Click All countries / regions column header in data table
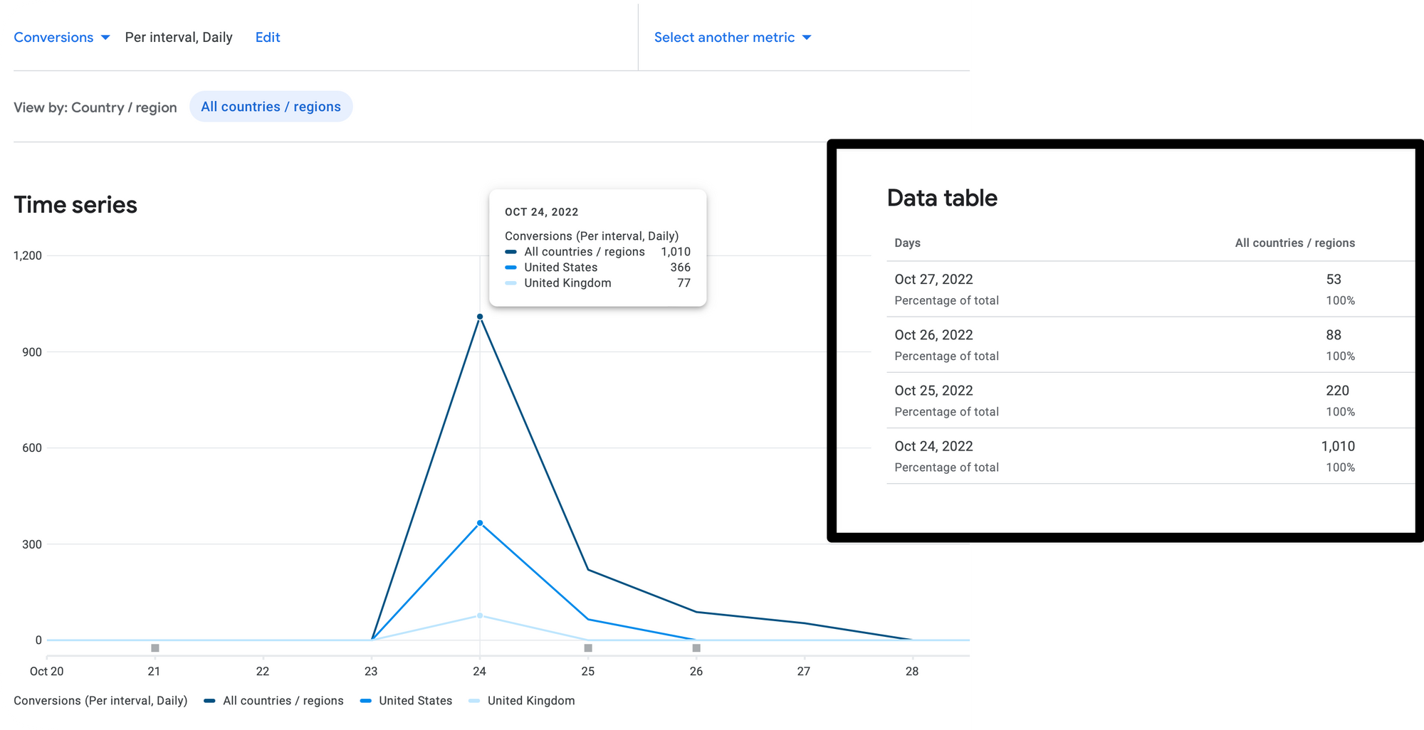The width and height of the screenshot is (1424, 730). click(x=1294, y=243)
